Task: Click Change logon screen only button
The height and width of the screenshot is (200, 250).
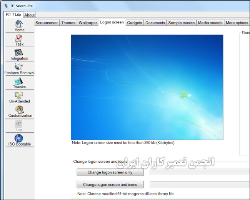Action: (x=110, y=172)
